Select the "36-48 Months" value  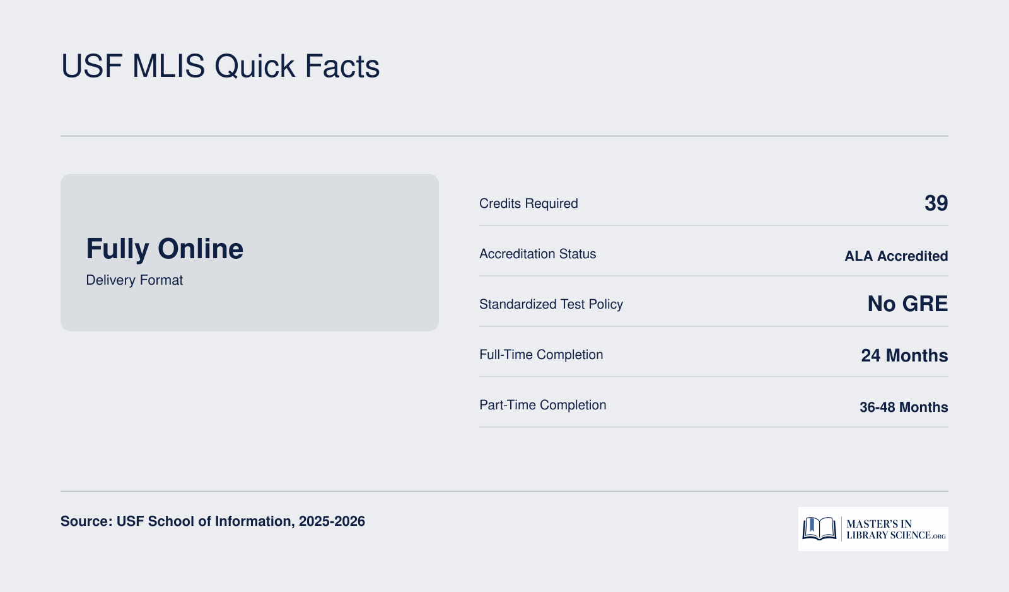click(904, 407)
